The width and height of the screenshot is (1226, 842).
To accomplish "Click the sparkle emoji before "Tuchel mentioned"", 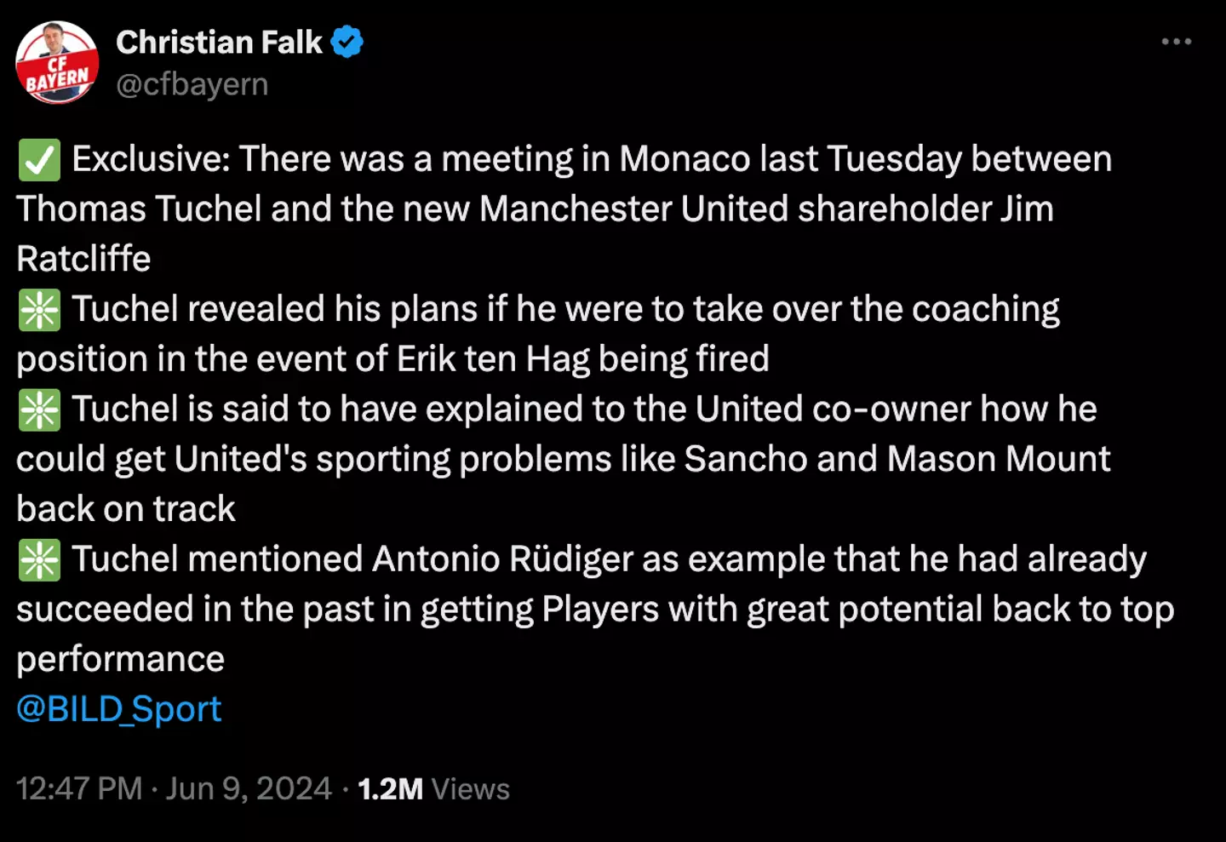I will pos(39,560).
